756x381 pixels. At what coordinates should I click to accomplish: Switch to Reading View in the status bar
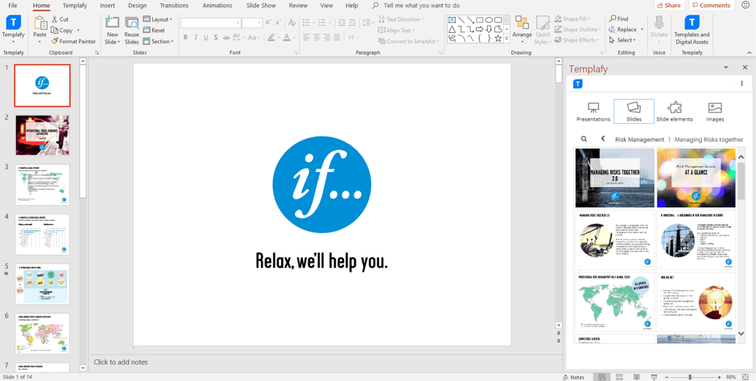coord(636,377)
